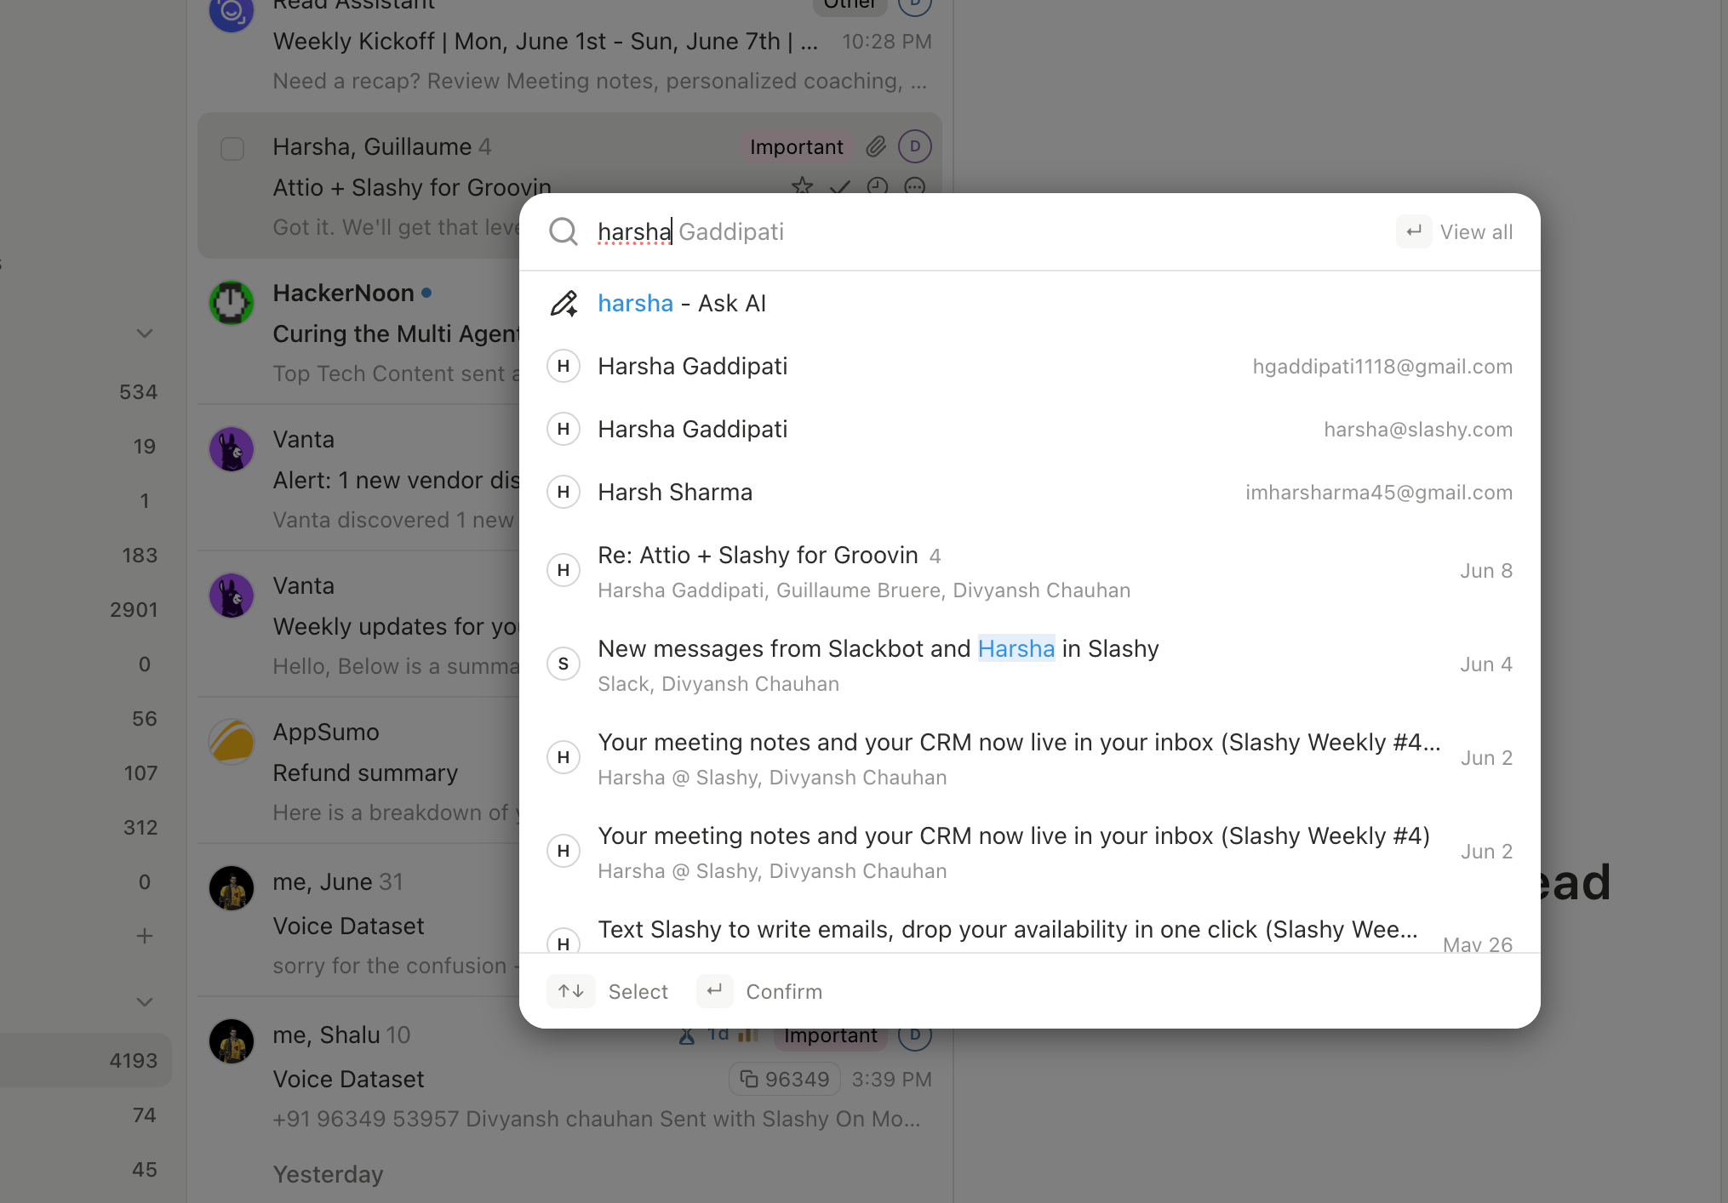Image resolution: width=1728 pixels, height=1203 pixels.
Task: Click avatar H for Attio Groovin thread result
Action: tap(564, 571)
